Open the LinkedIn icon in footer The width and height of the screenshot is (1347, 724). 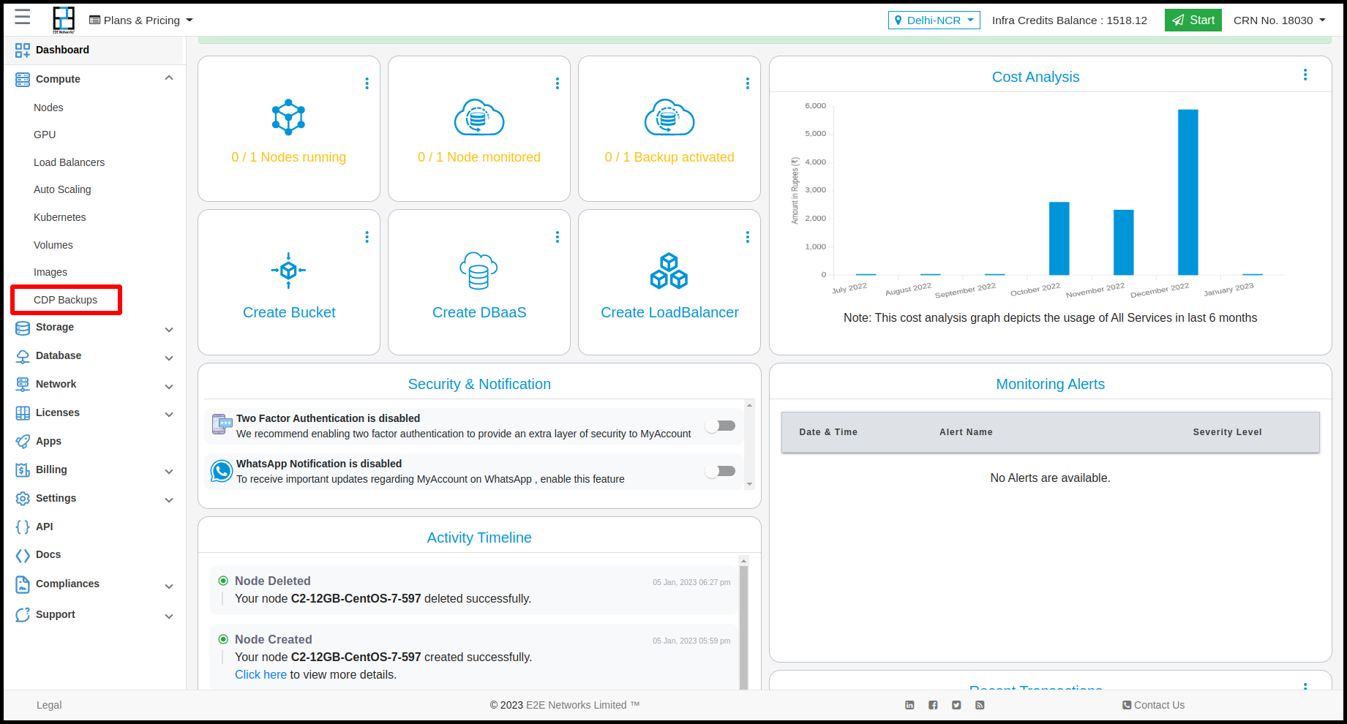coord(909,705)
